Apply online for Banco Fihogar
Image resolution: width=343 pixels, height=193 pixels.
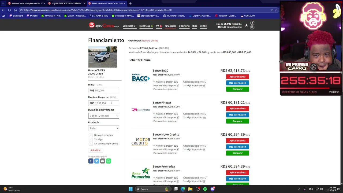[237, 109]
